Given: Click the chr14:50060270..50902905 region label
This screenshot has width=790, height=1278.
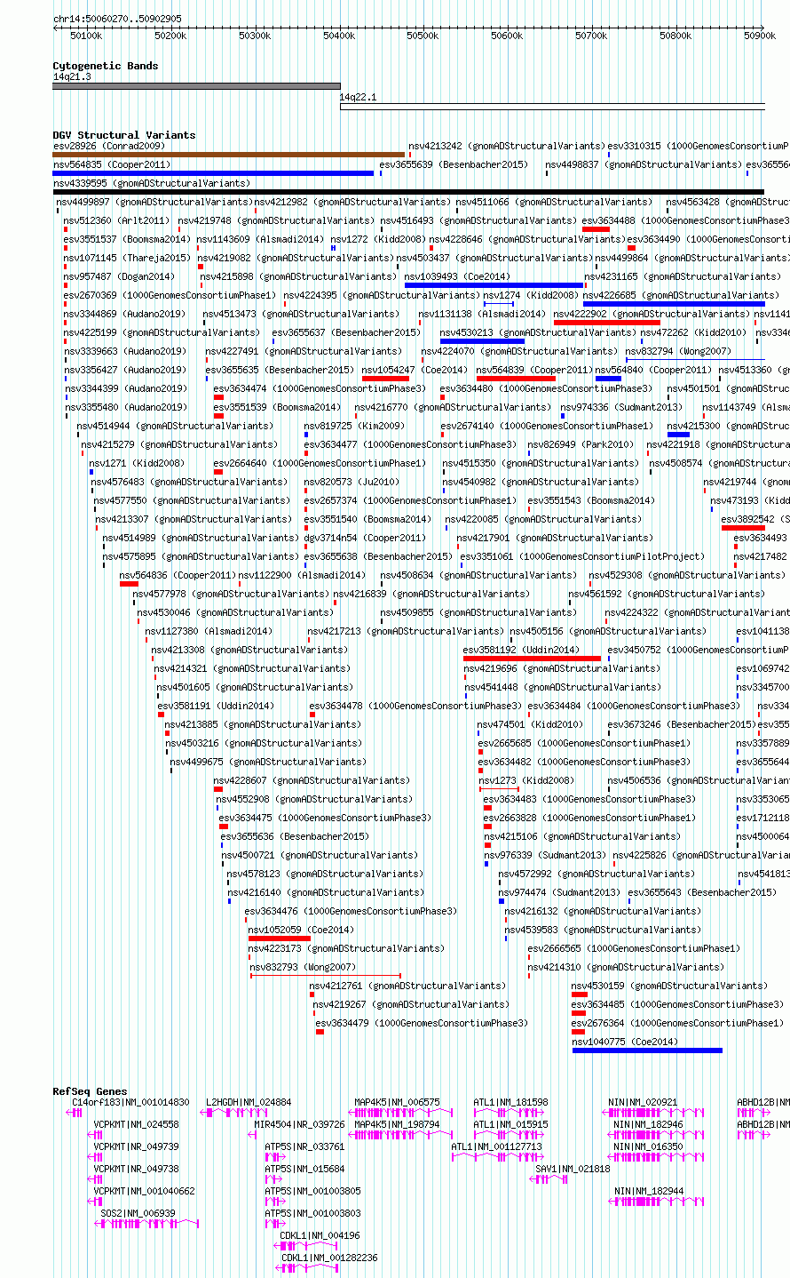Looking at the screenshot, I should [x=117, y=19].
